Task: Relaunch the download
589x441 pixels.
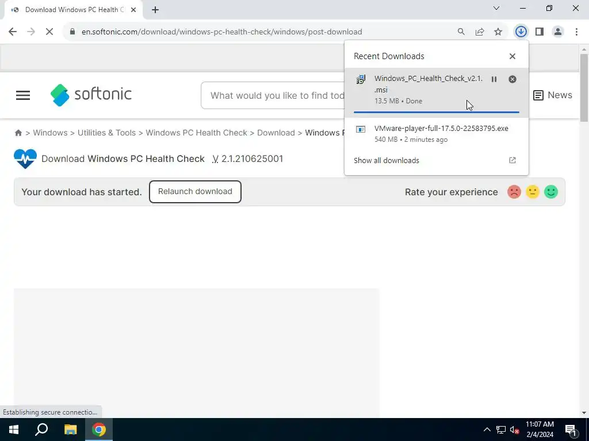Action: [195, 192]
